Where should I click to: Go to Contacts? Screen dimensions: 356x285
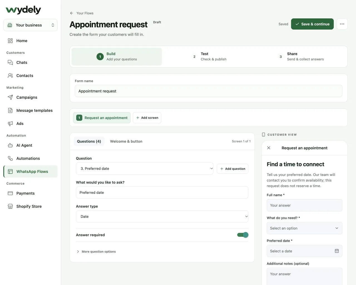[x=31, y=76]
